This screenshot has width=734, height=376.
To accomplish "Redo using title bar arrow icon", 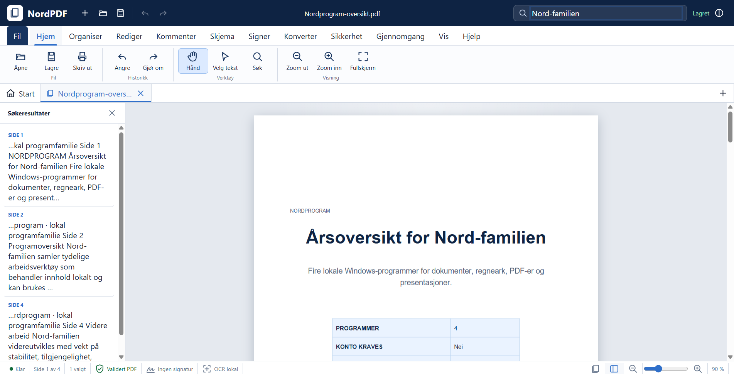I will tap(163, 13).
